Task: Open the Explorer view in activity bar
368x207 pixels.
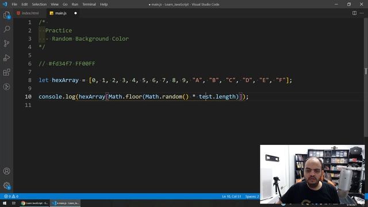Action: click(6, 16)
